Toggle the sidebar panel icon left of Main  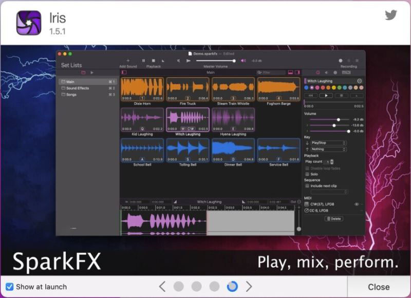(124, 72)
